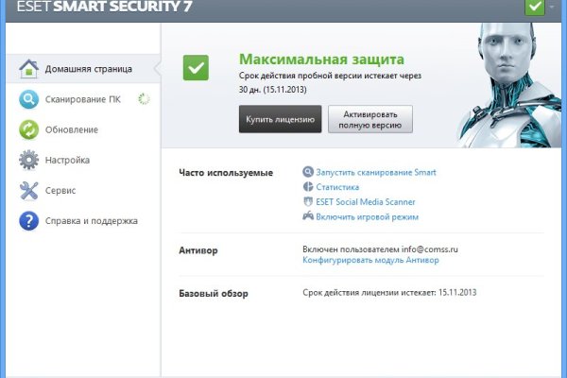The image size is (567, 378).
Task: Click the scanning progress spinner
Action: (x=144, y=98)
